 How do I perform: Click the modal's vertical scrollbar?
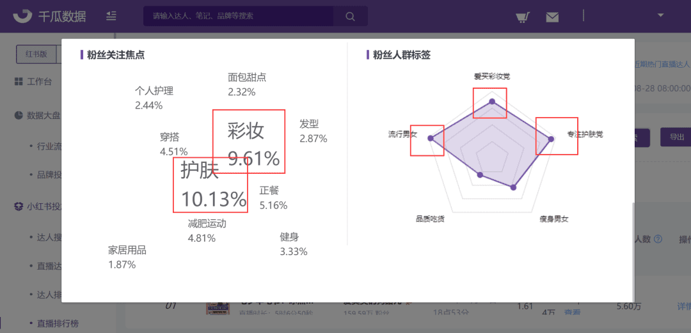point(633,251)
